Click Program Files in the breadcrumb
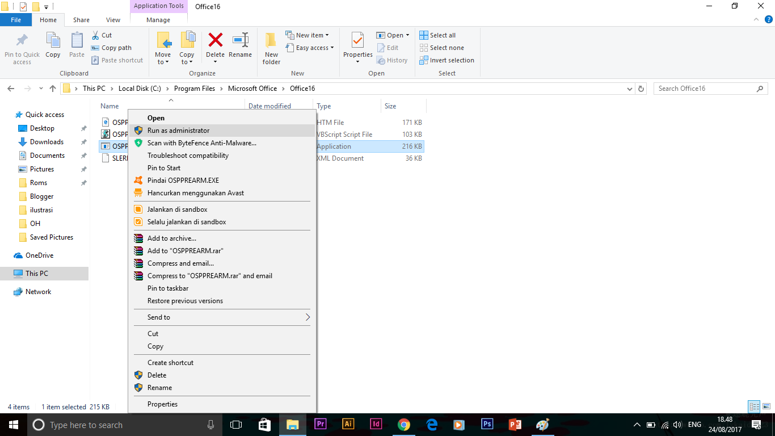The height and width of the screenshot is (436, 775). coord(195,89)
